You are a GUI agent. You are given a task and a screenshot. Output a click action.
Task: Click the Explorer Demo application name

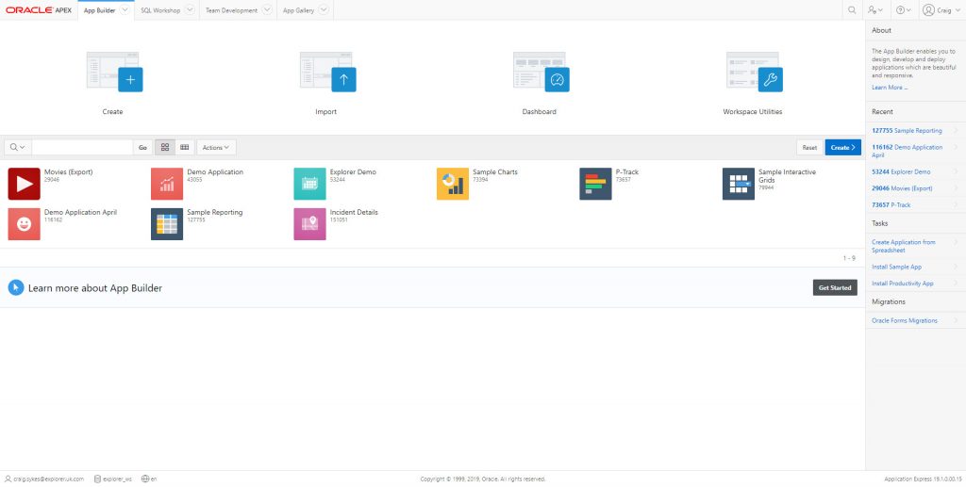[353, 172]
